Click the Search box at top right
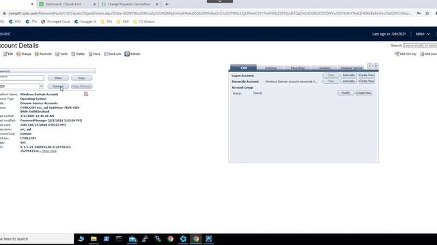The image size is (437, 245). 420,46
